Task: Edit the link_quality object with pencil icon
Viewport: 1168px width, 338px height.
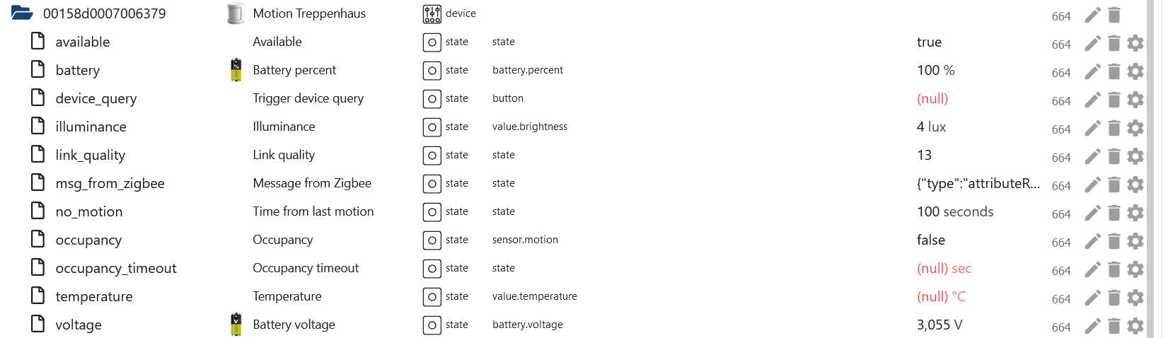Action: click(x=1092, y=156)
